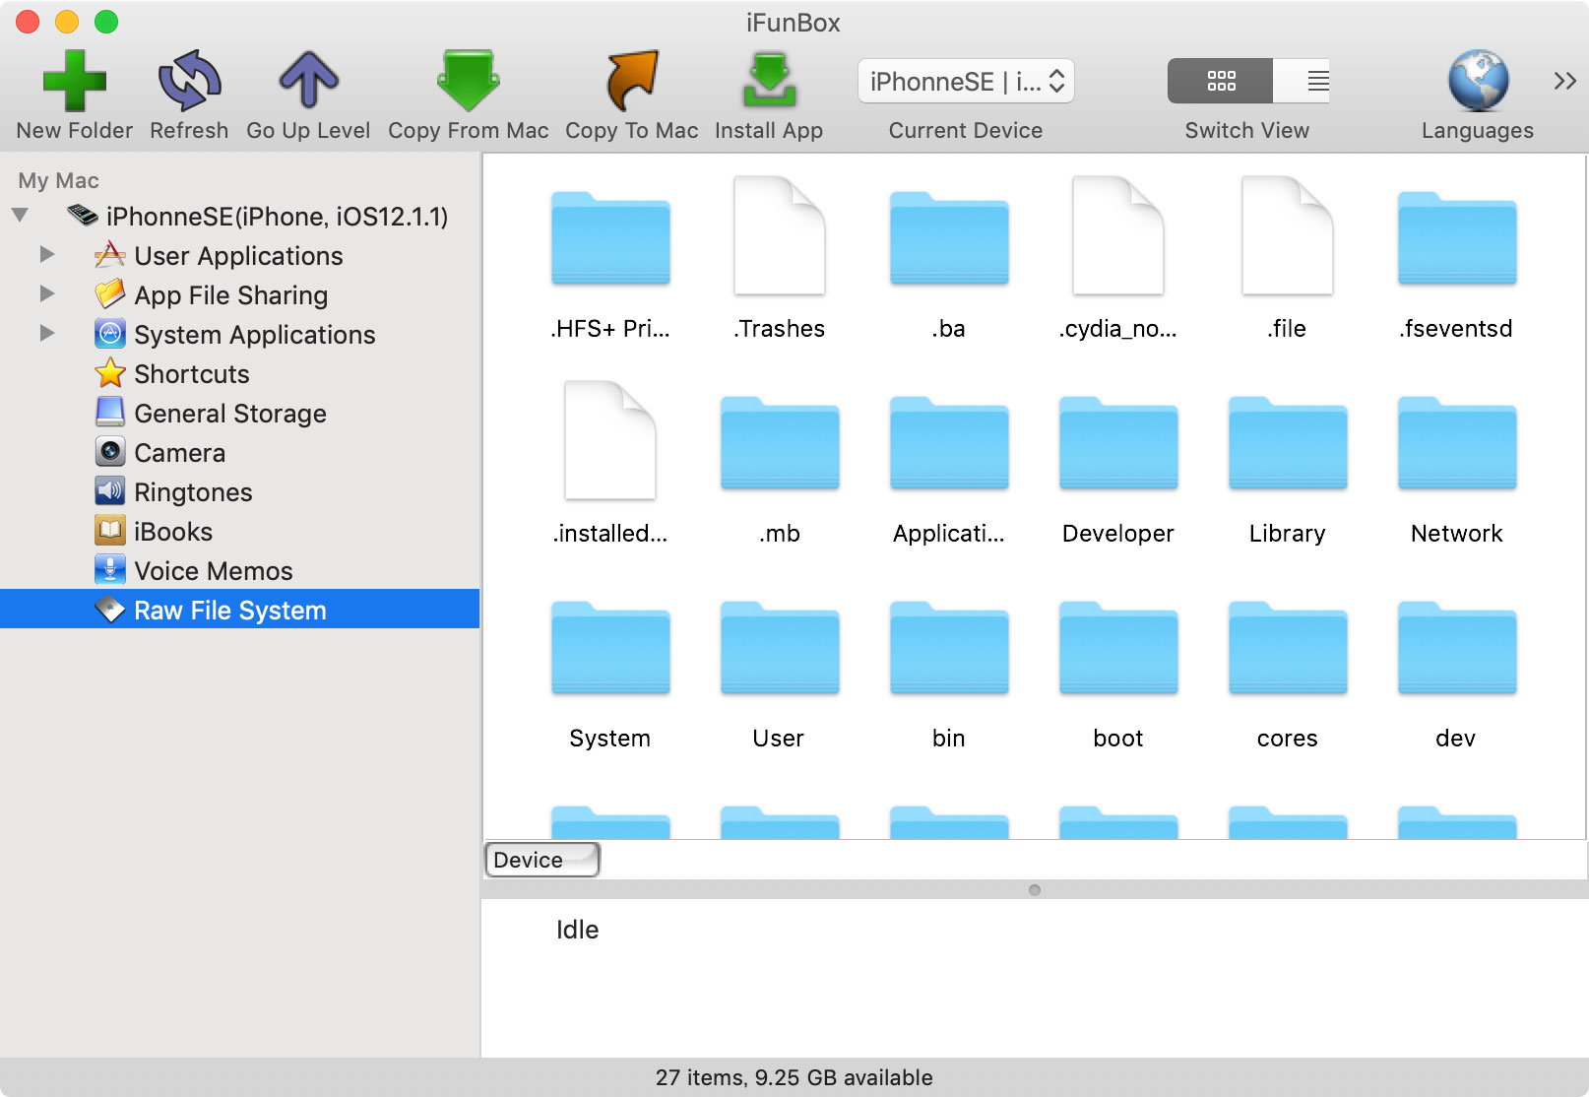This screenshot has height=1097, width=1589.
Task: Select the .file file icon
Action: [x=1287, y=236]
